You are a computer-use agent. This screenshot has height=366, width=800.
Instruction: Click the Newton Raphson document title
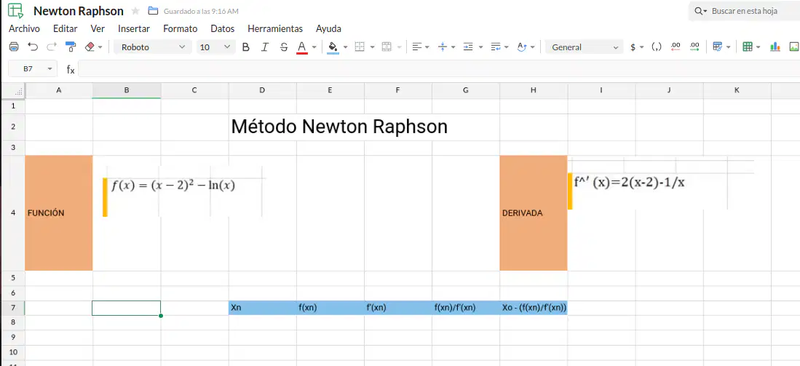[x=79, y=11]
